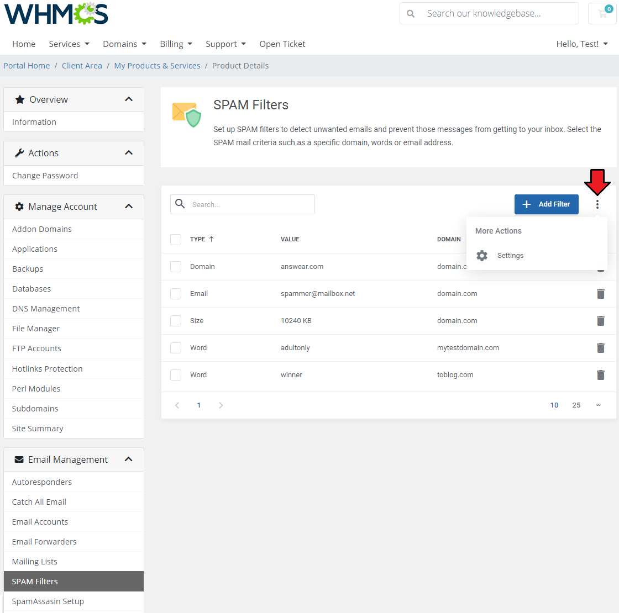
Task: Open the shopping cart icon
Action: click(x=602, y=14)
